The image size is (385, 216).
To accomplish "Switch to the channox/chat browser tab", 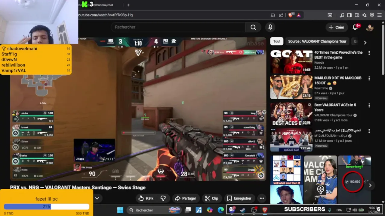I will tap(99, 5).
